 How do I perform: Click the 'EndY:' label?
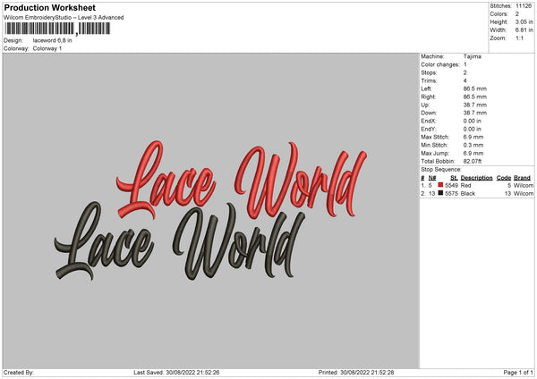click(x=429, y=130)
